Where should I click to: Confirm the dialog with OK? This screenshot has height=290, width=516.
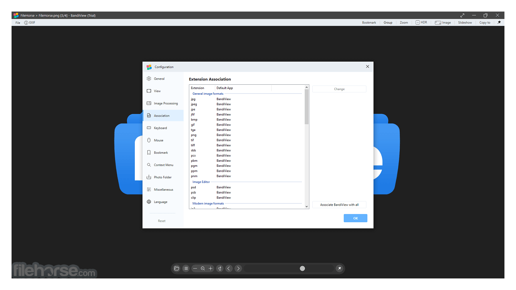[x=355, y=218]
